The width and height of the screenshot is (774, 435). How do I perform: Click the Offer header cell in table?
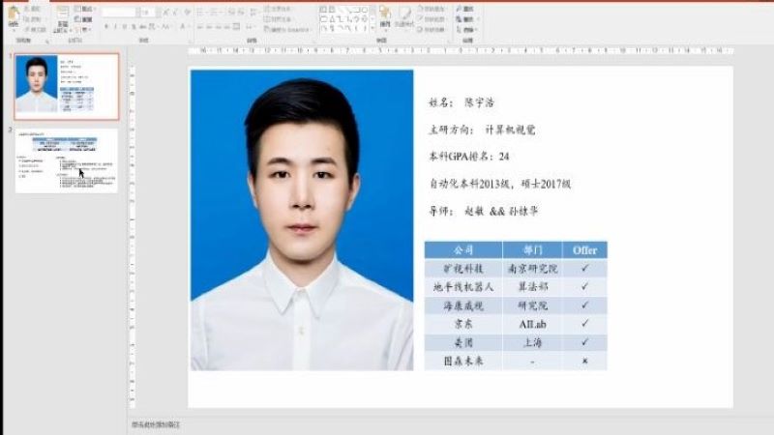coord(584,249)
